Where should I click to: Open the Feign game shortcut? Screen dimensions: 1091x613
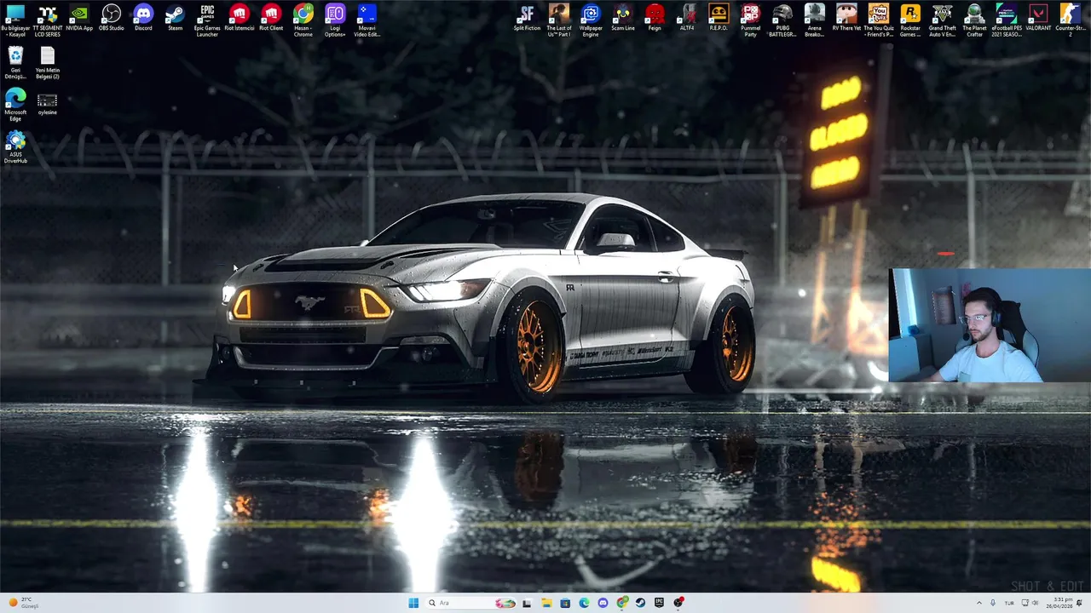pyautogui.click(x=655, y=18)
